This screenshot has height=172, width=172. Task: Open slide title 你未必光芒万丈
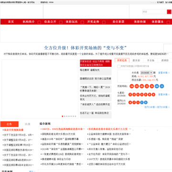pos(95,97)
